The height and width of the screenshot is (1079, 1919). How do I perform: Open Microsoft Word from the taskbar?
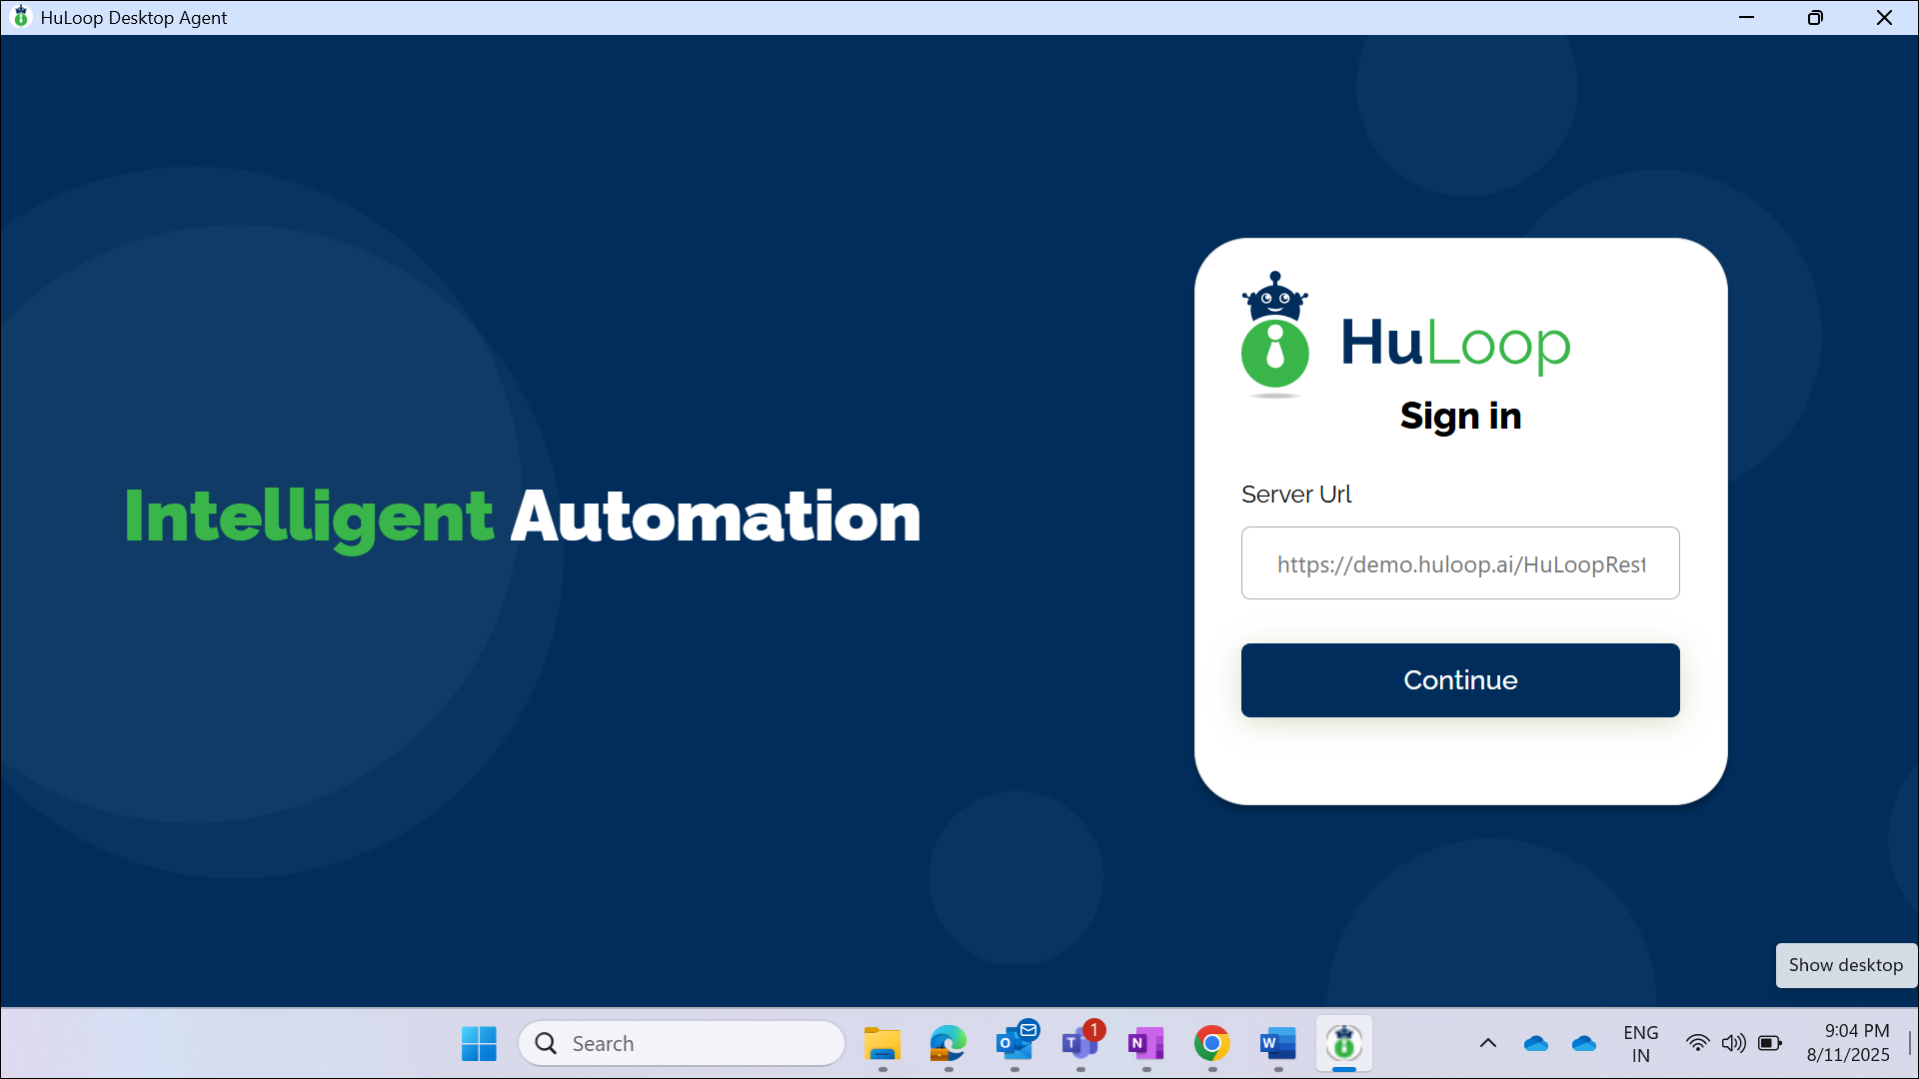click(1277, 1043)
